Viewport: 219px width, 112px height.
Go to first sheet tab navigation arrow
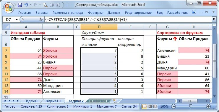(5, 101)
